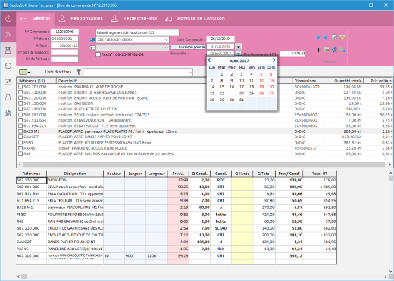394x281 pixels.
Task: Go to previous month in the calendar
Action: tap(210, 60)
